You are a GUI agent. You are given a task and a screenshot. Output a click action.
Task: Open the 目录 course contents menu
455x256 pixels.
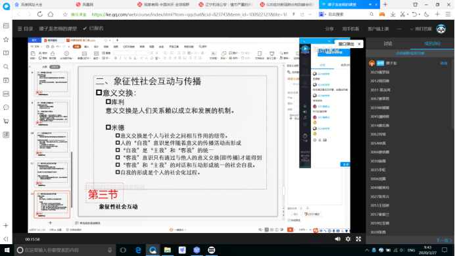25,29
